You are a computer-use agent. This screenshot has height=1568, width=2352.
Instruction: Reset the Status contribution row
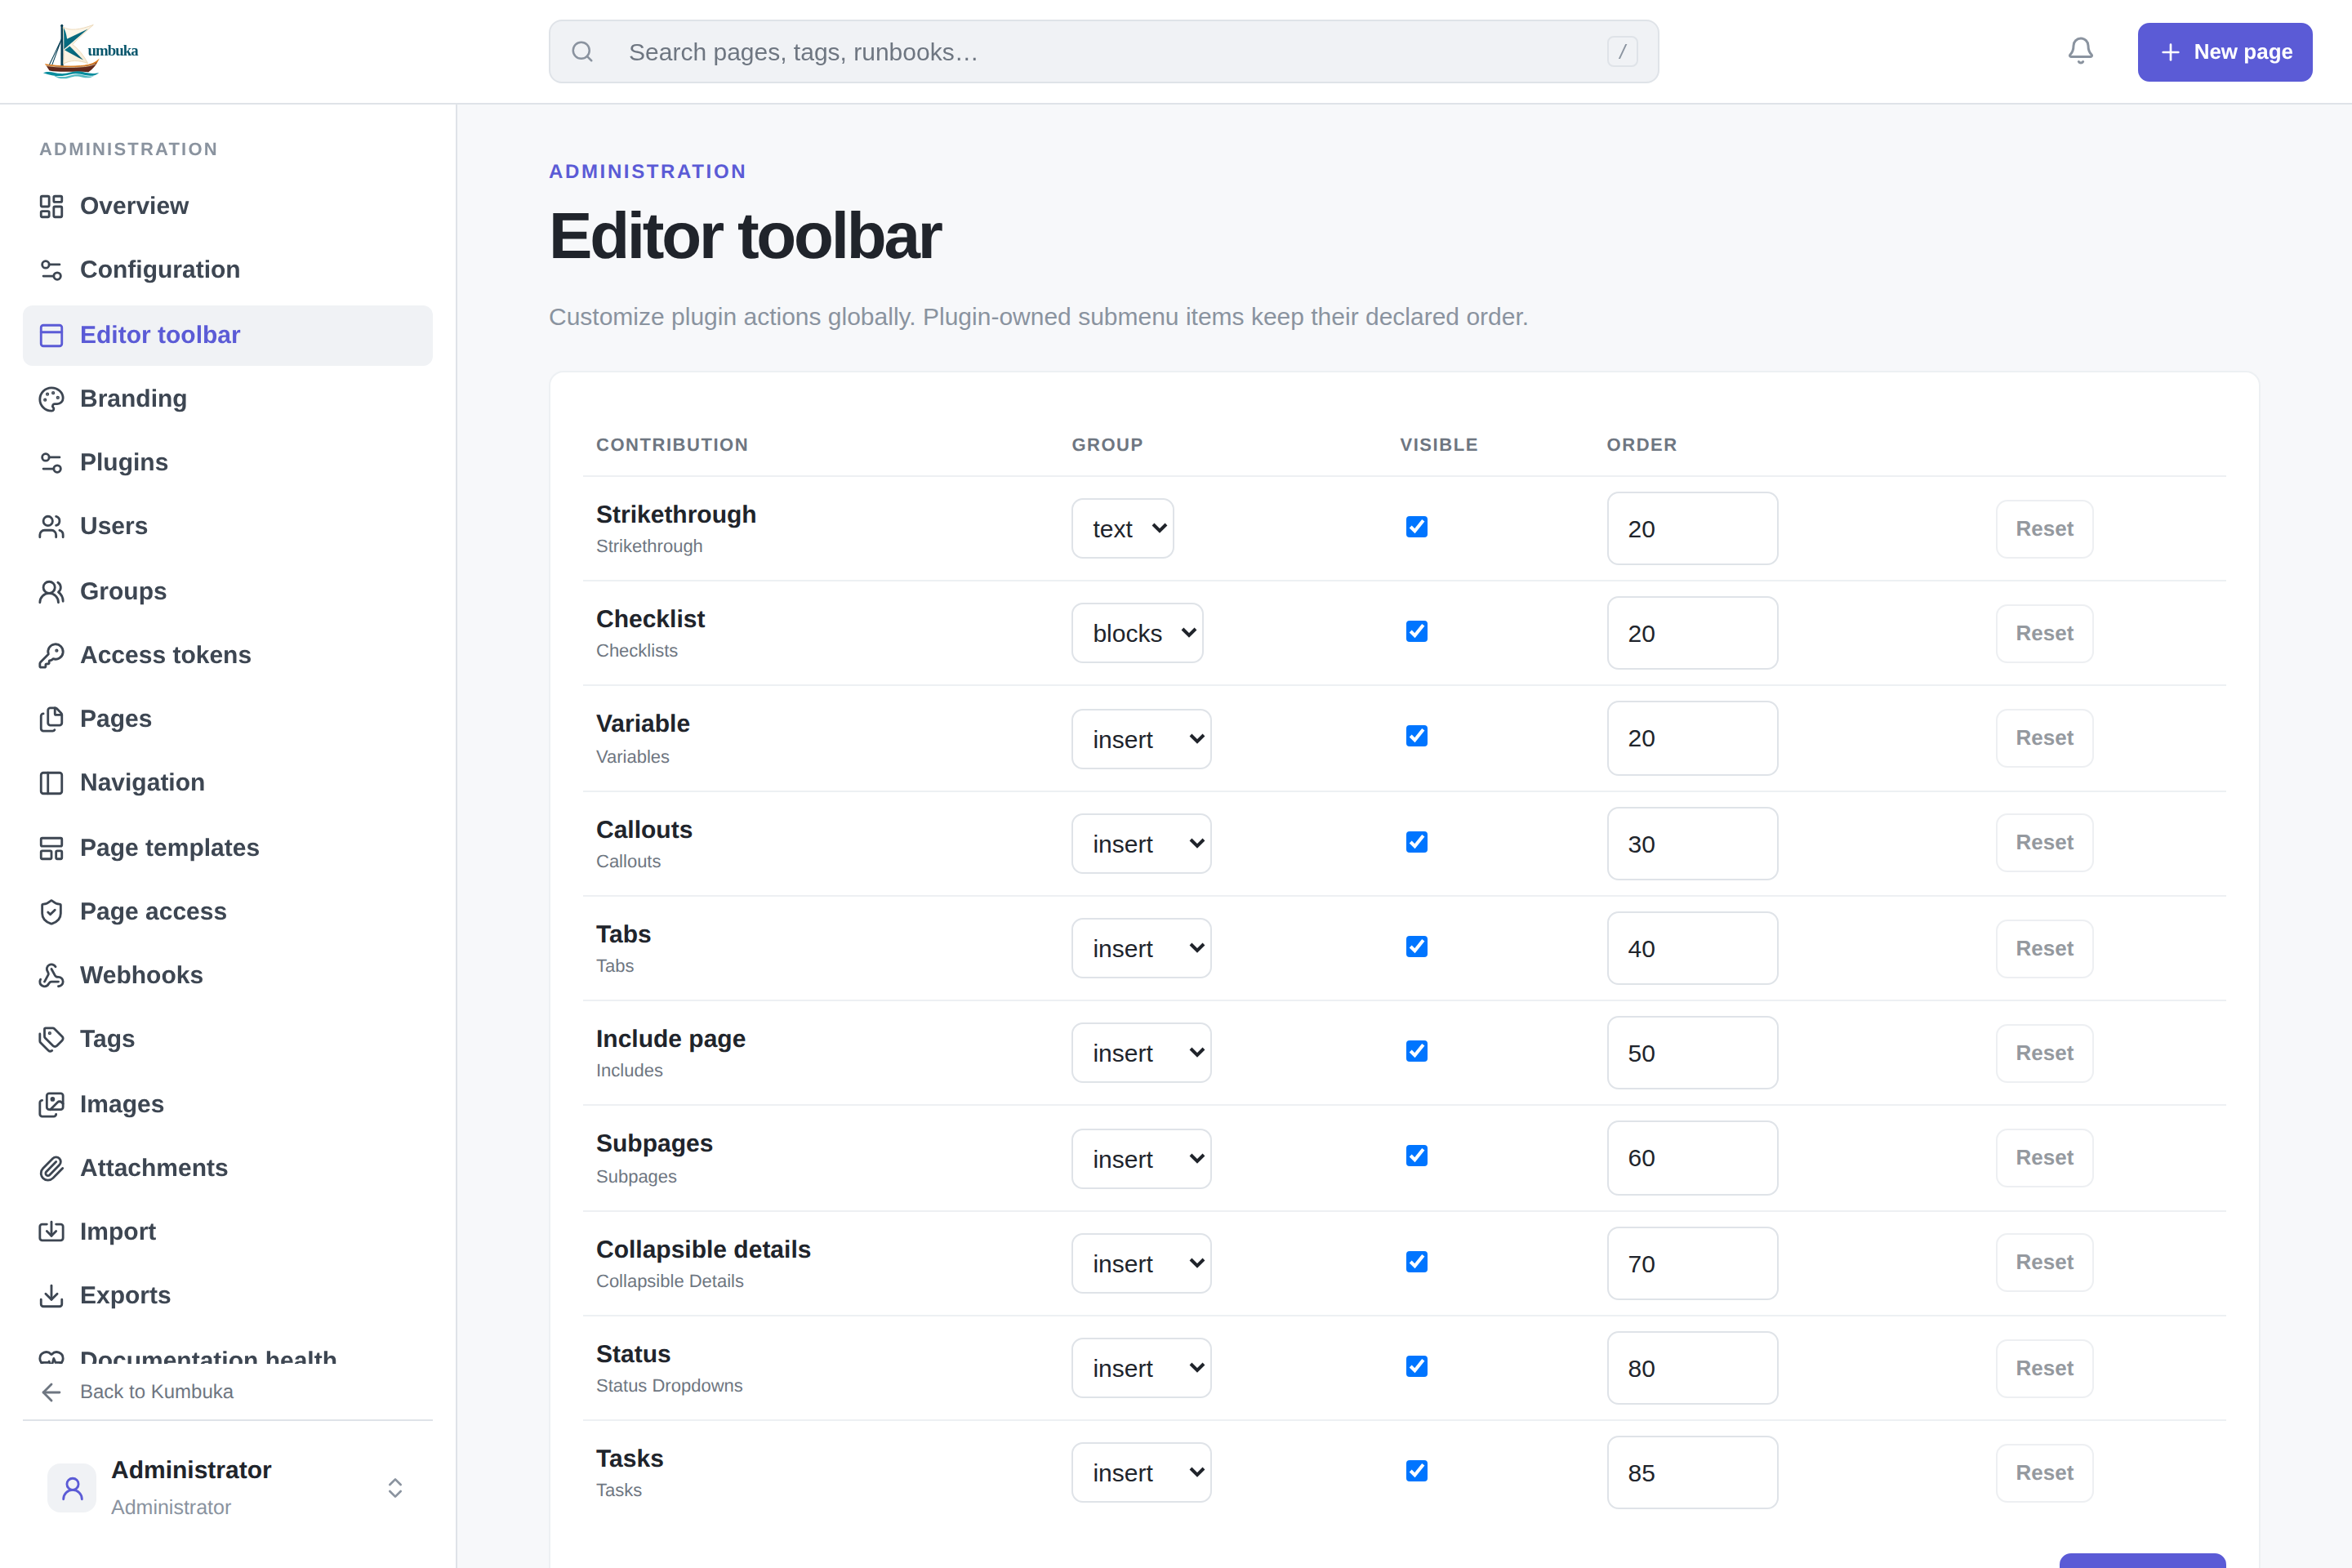click(2044, 1368)
